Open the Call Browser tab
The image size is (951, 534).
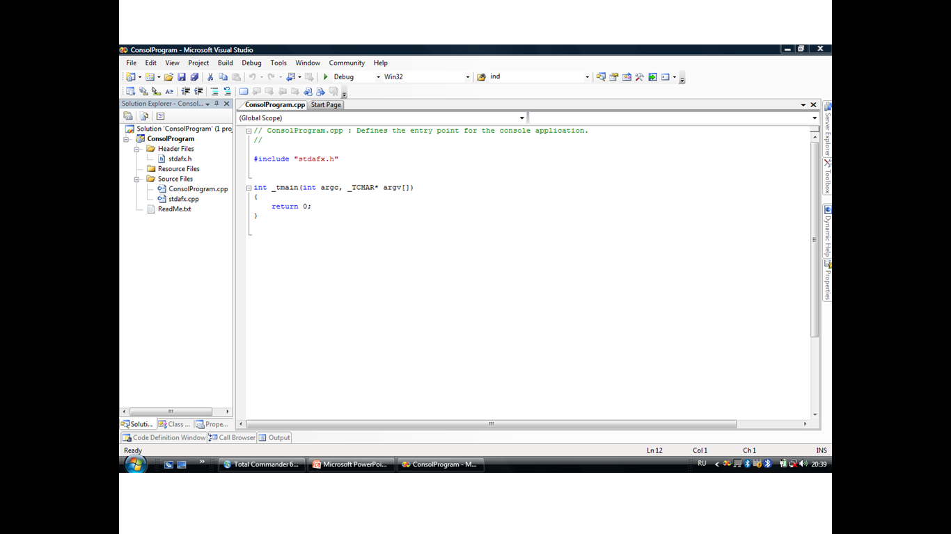click(232, 437)
